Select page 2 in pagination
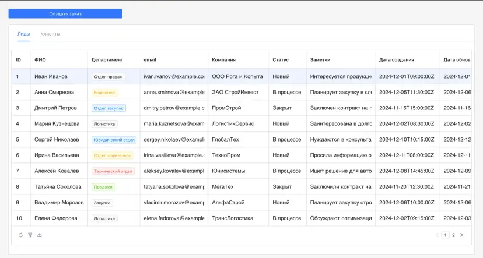 (x=453, y=235)
